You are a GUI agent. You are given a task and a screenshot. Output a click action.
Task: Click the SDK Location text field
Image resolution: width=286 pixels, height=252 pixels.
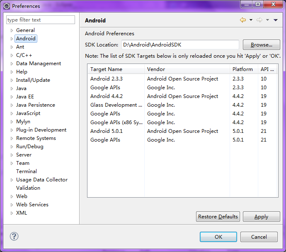[x=180, y=44]
